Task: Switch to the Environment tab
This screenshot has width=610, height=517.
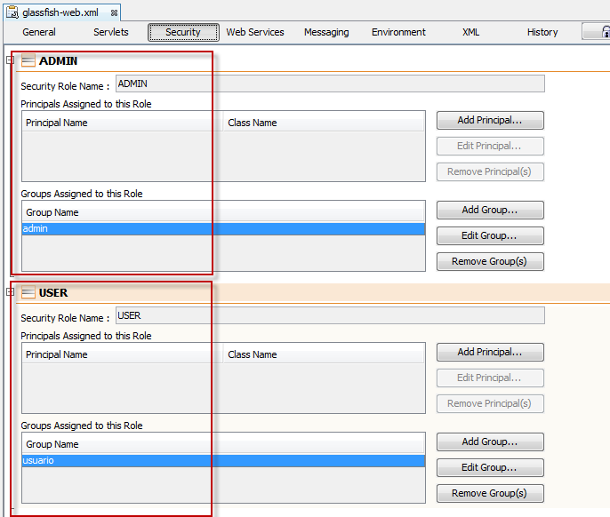Action: point(398,32)
